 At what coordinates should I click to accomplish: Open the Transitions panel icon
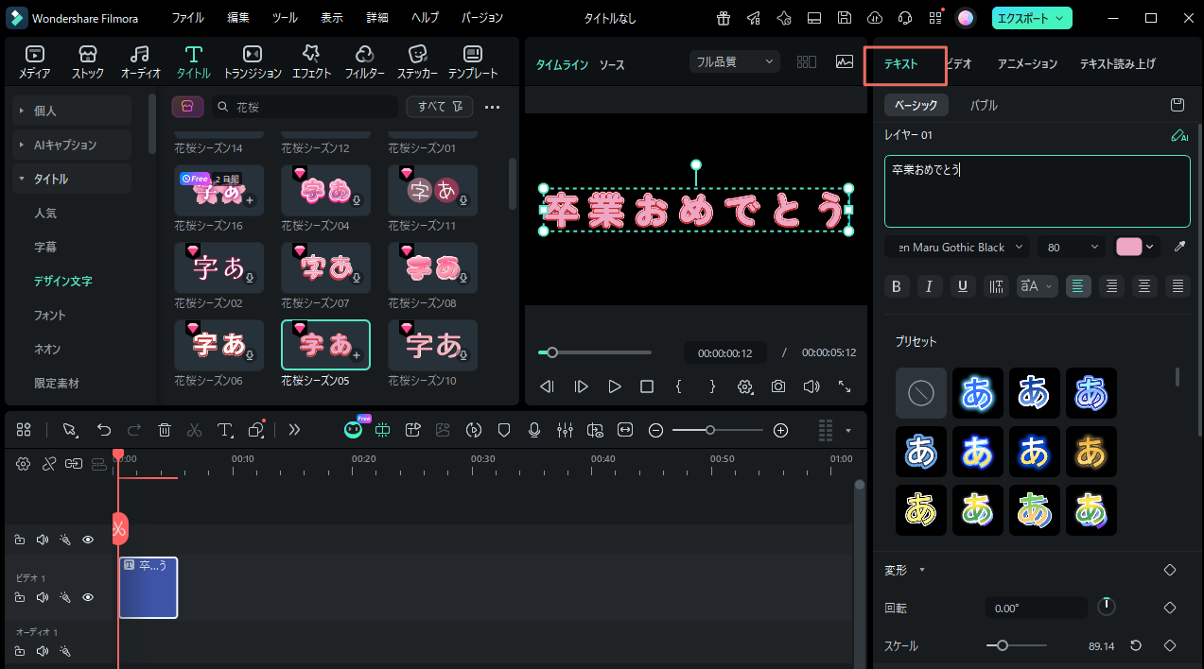coord(253,61)
